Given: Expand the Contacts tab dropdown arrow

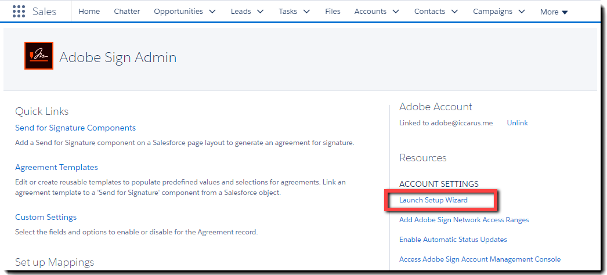Looking at the screenshot, I should [x=454, y=12].
